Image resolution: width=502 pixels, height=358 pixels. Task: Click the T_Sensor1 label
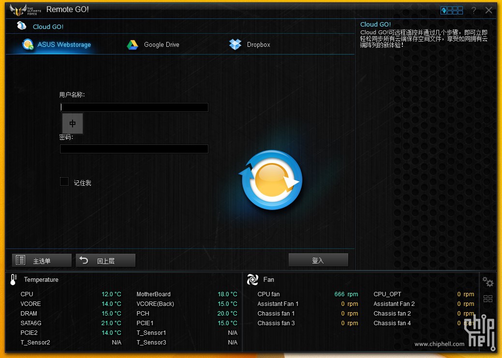click(x=151, y=333)
